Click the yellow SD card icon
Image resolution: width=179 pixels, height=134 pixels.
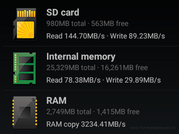point(25,24)
